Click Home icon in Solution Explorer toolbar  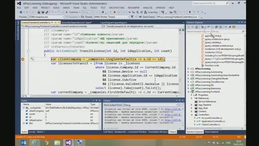click(197, 27)
